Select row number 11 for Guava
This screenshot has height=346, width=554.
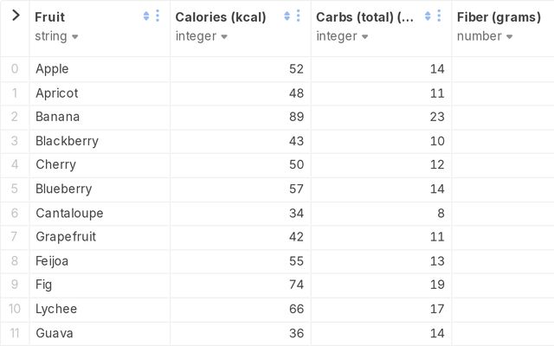(15, 333)
